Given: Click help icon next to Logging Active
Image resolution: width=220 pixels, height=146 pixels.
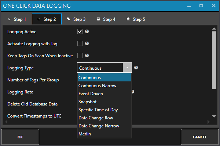Looking at the screenshot, I should (87, 32).
